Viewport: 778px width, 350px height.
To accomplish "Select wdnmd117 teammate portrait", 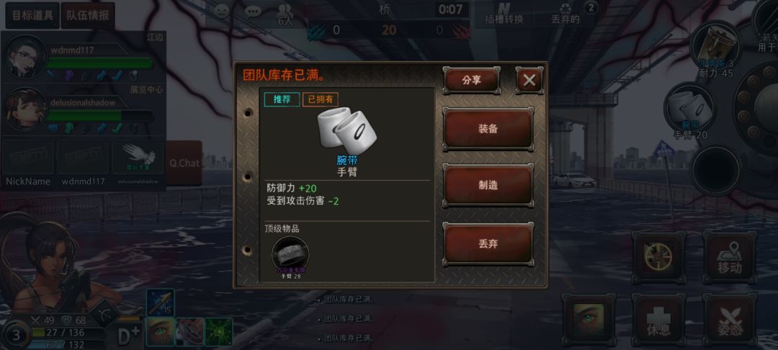I will tap(24, 57).
